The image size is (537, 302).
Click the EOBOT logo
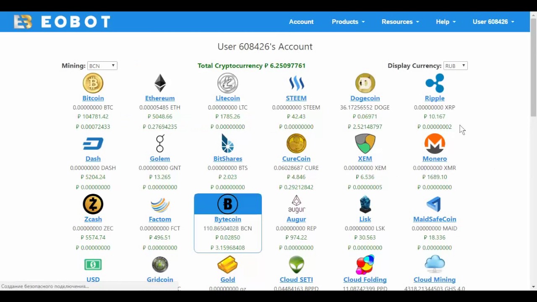coord(62,22)
